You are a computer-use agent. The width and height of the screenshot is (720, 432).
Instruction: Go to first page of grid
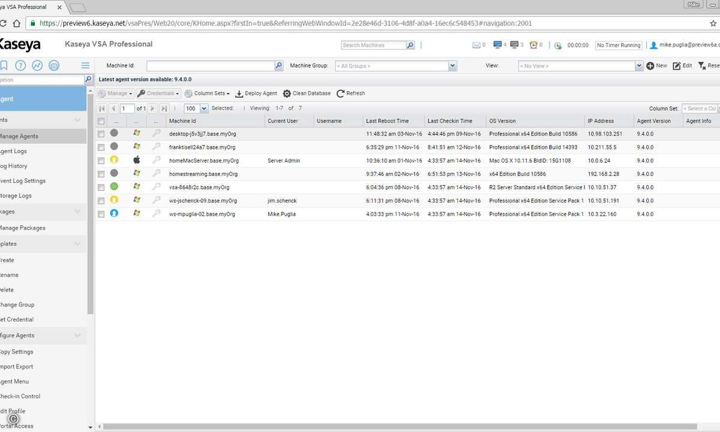point(102,109)
